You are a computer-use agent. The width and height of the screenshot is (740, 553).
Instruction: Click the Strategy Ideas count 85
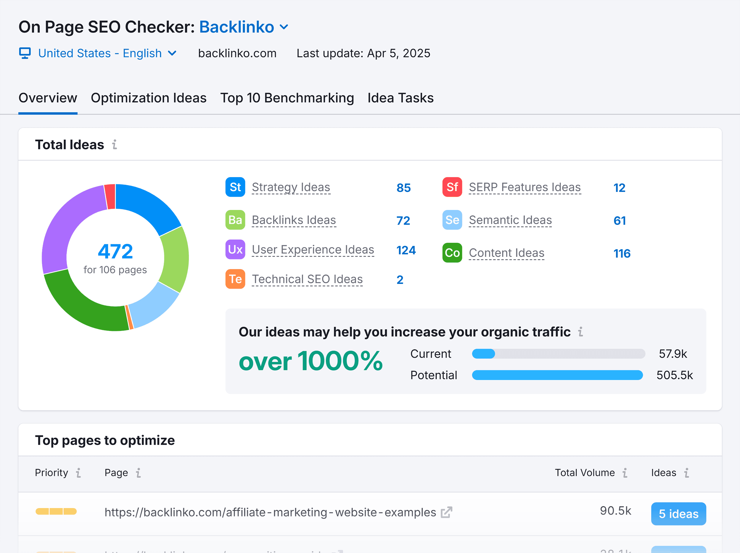point(403,188)
